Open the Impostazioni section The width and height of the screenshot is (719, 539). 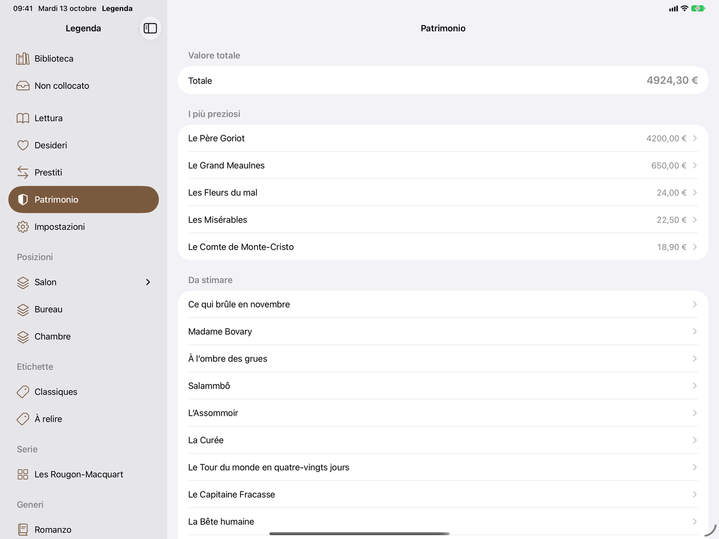[84, 227]
